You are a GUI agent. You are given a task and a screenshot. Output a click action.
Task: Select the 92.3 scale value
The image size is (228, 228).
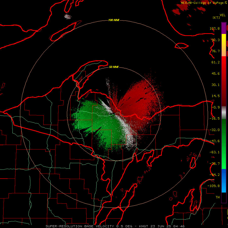[x=216, y=40]
